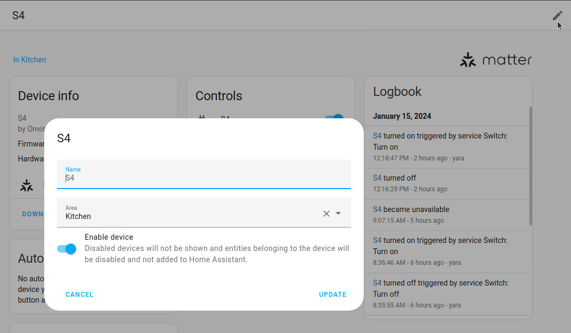The height and width of the screenshot is (333, 571).
Task: Click the Matter logo at top right
Action: tap(495, 60)
